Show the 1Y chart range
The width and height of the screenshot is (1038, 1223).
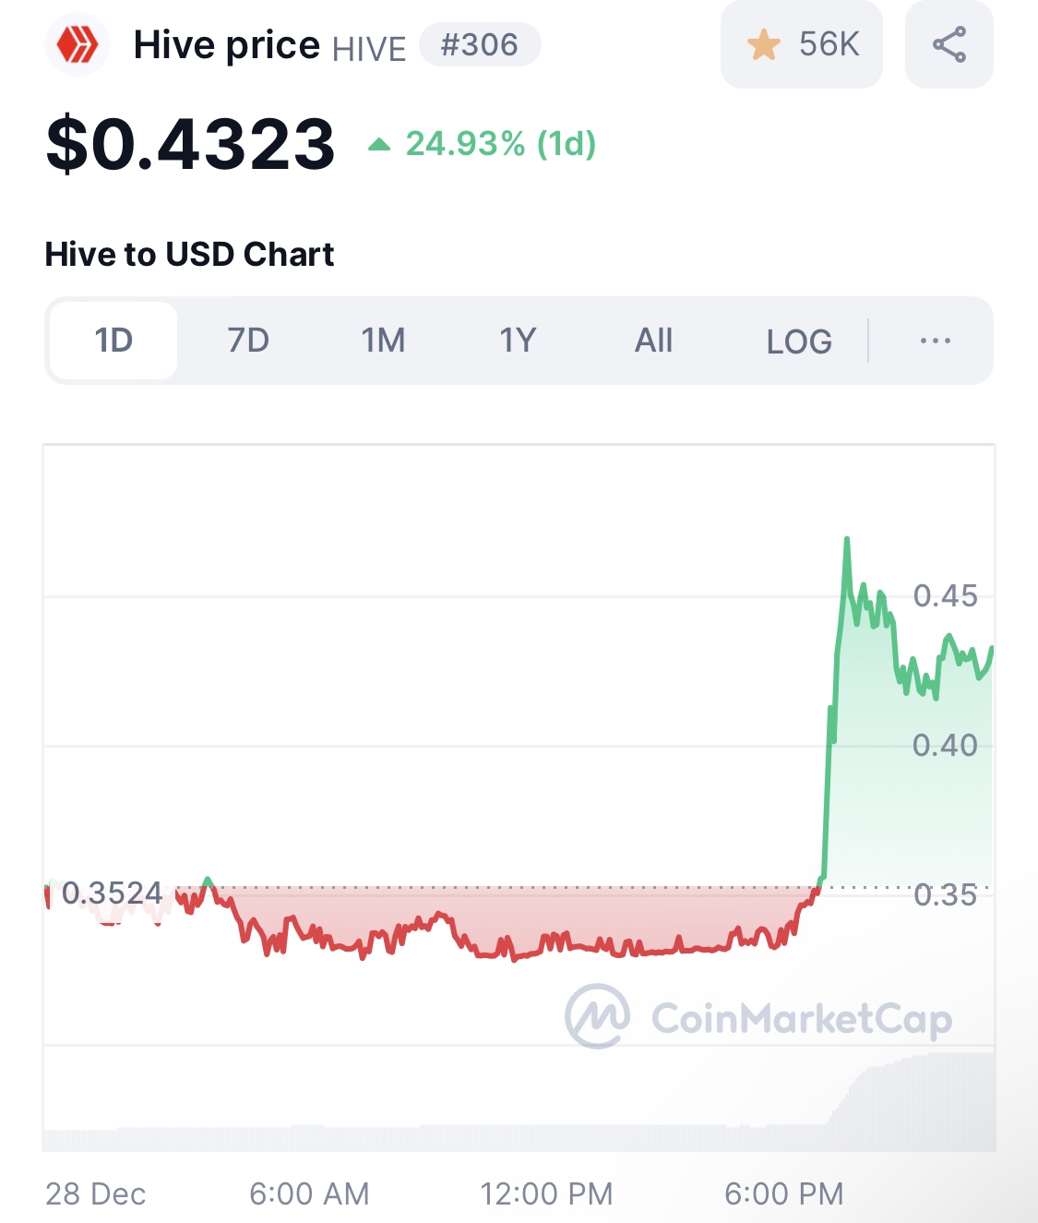[x=518, y=341]
